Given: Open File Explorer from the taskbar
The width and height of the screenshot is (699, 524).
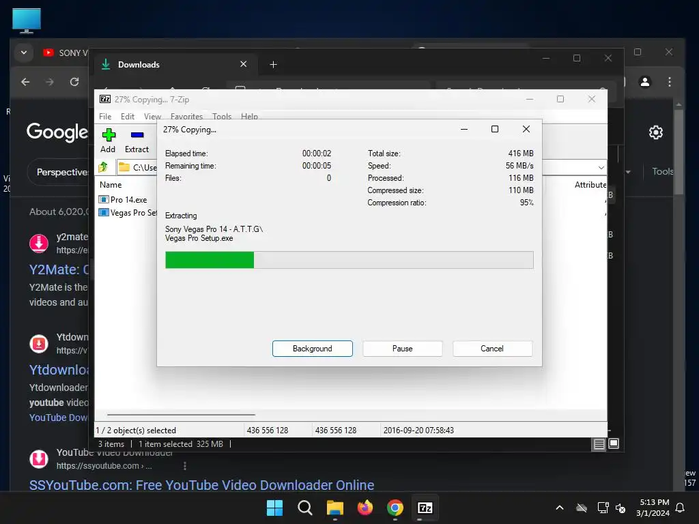Looking at the screenshot, I should point(334,508).
